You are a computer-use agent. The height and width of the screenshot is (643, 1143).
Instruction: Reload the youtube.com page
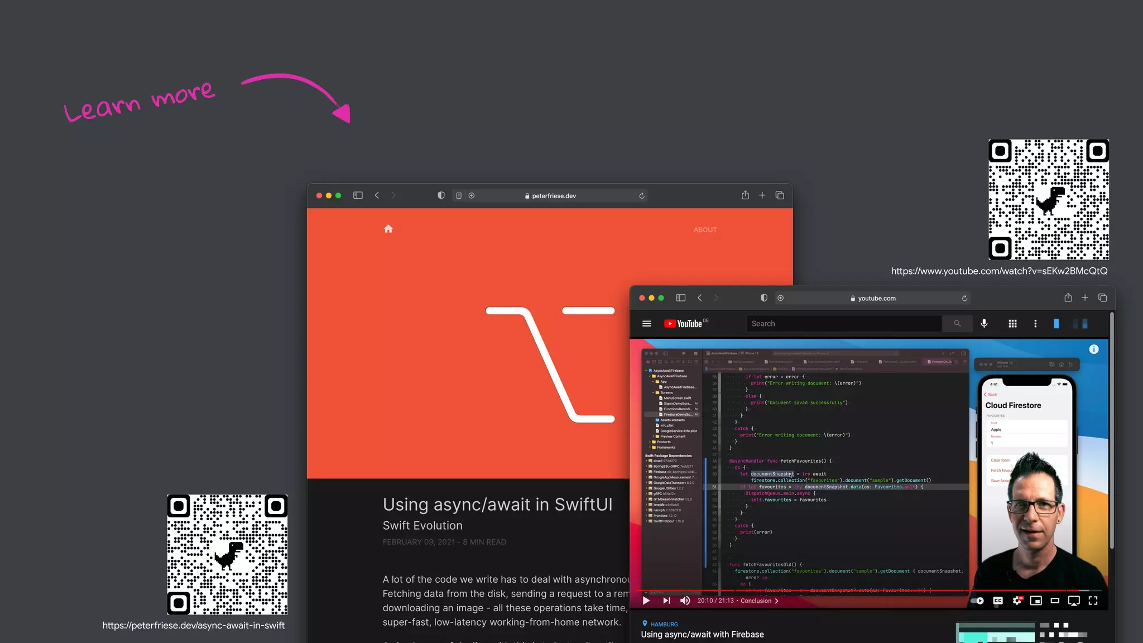click(x=964, y=299)
